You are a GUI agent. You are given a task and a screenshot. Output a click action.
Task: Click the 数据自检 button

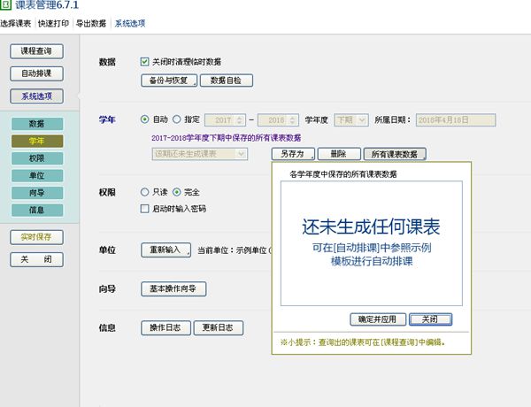tap(227, 81)
